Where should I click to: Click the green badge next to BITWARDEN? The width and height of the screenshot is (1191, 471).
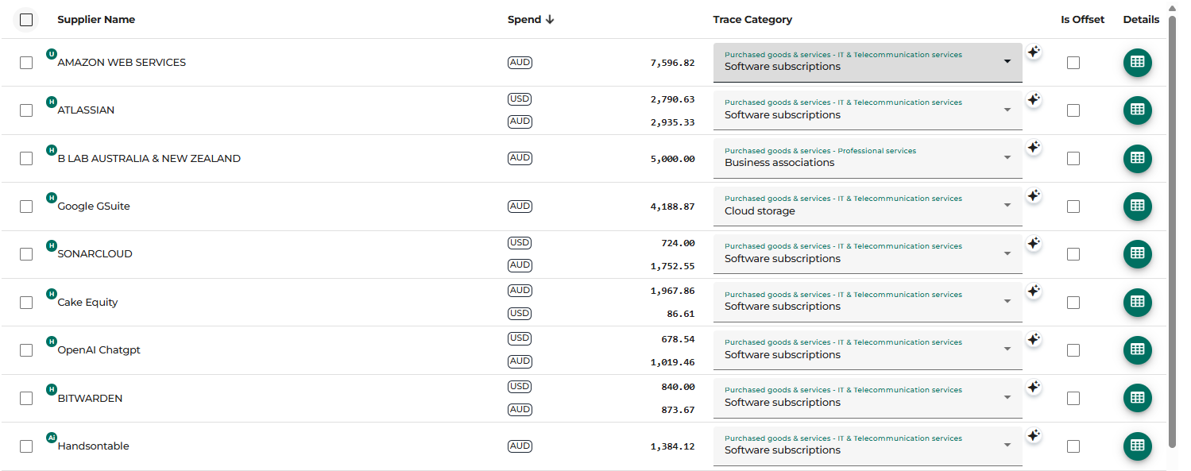(x=52, y=389)
